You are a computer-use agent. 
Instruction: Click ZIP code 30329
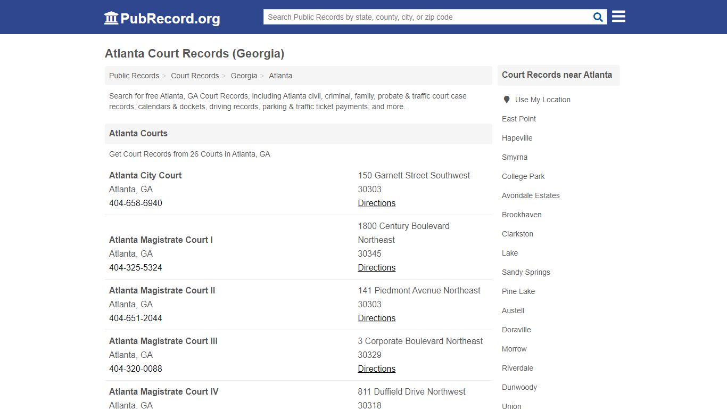370,355
